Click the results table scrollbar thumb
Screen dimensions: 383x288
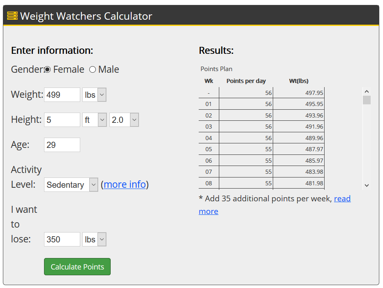(x=367, y=100)
